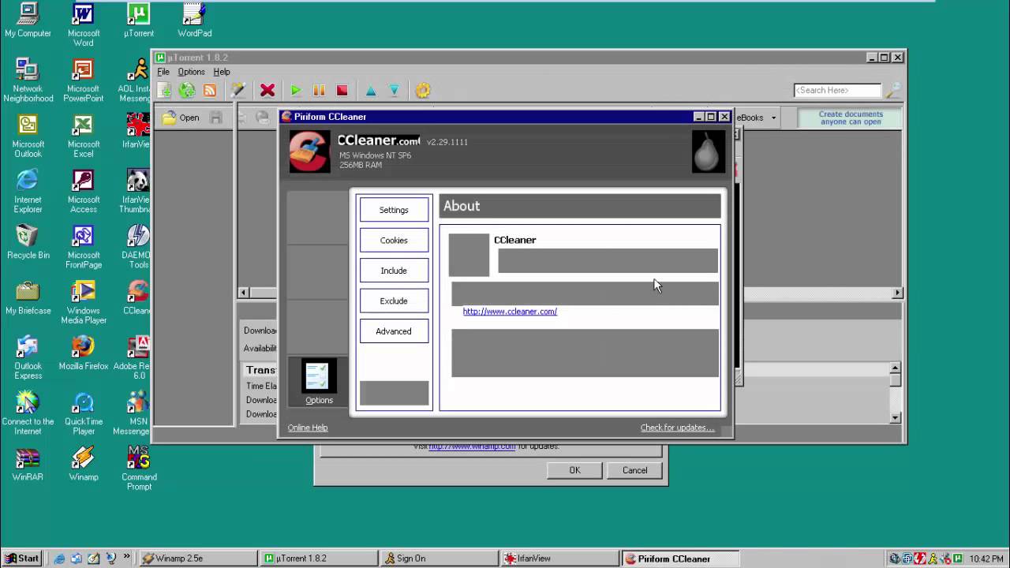This screenshot has height=568, width=1010.
Task: Open My Computer desktop icon
Action: click(28, 21)
